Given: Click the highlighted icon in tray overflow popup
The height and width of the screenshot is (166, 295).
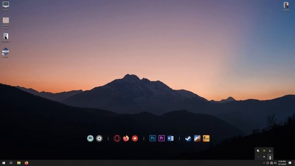Looking at the screenshot, I should (270, 157).
